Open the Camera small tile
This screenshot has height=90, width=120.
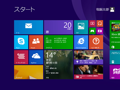pyautogui.click(x=100, y=31)
